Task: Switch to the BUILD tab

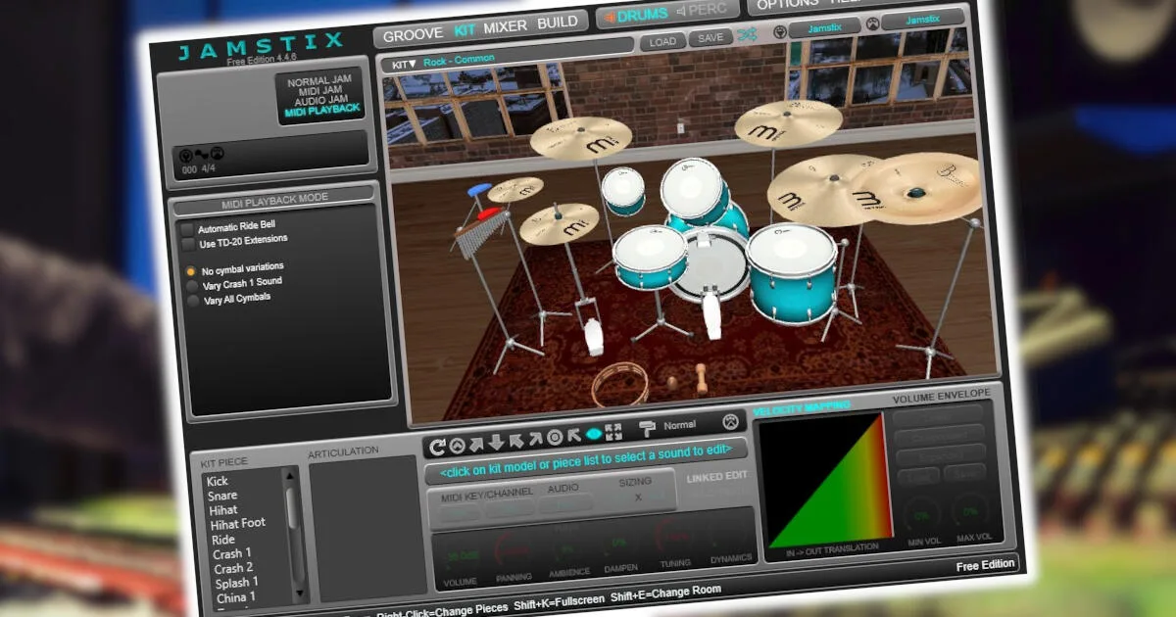Action: [558, 23]
